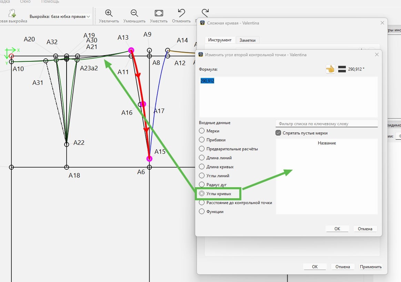This screenshot has width=401, height=282.
Task: Close the angle formula dialog
Action: point(377,54)
